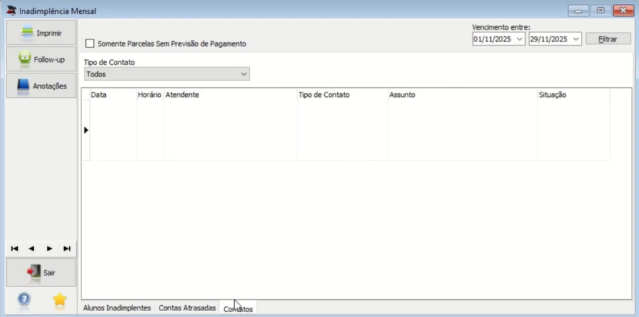Switch to Contas Atrasadas tab
The width and height of the screenshot is (639, 317).
click(187, 308)
